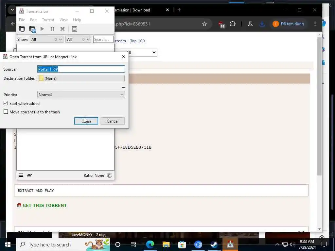Launch Microsoft Edge from the taskbar

click(x=150, y=244)
